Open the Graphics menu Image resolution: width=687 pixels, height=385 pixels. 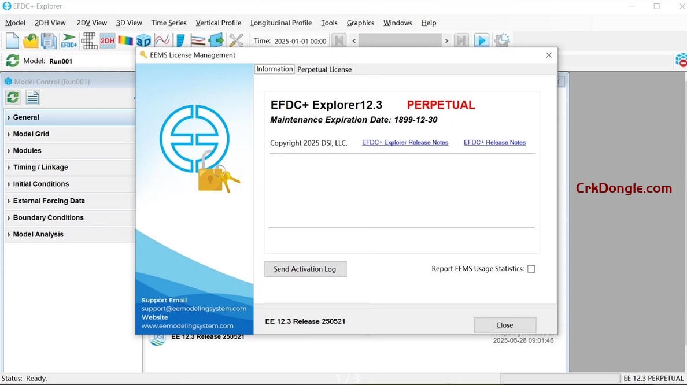[x=360, y=23]
